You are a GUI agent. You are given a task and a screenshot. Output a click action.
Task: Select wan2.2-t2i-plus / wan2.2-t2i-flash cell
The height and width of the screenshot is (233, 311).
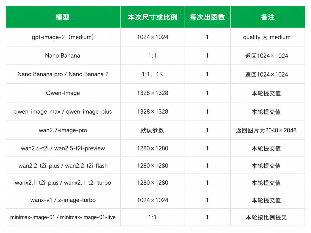(63, 166)
